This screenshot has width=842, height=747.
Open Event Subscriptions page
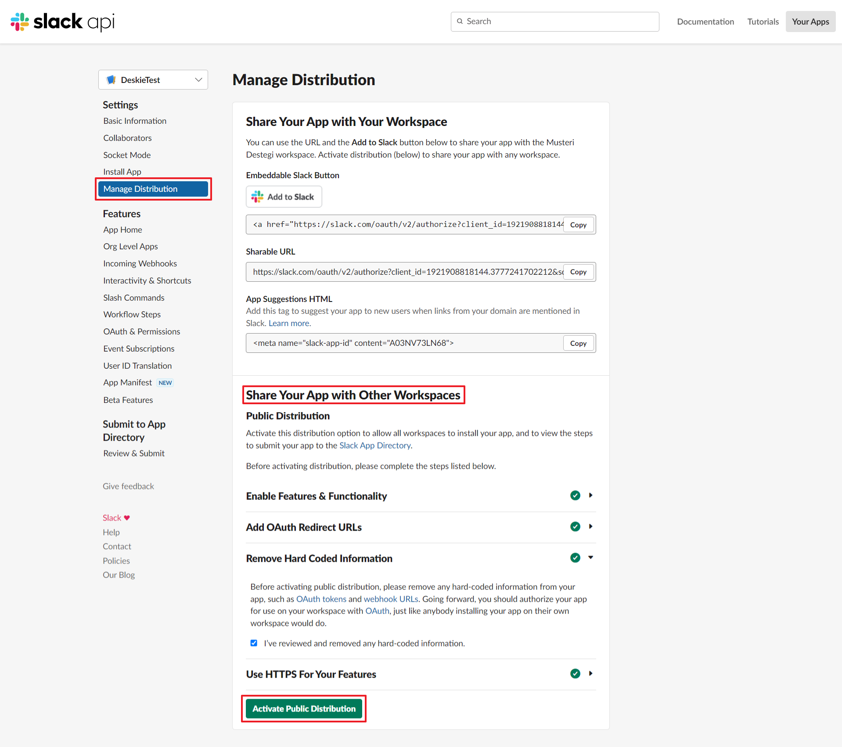coord(139,348)
